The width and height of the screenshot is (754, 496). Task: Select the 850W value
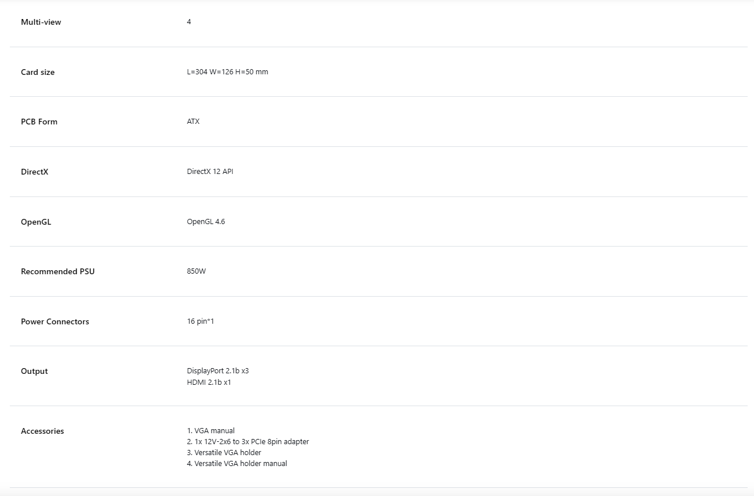197,271
